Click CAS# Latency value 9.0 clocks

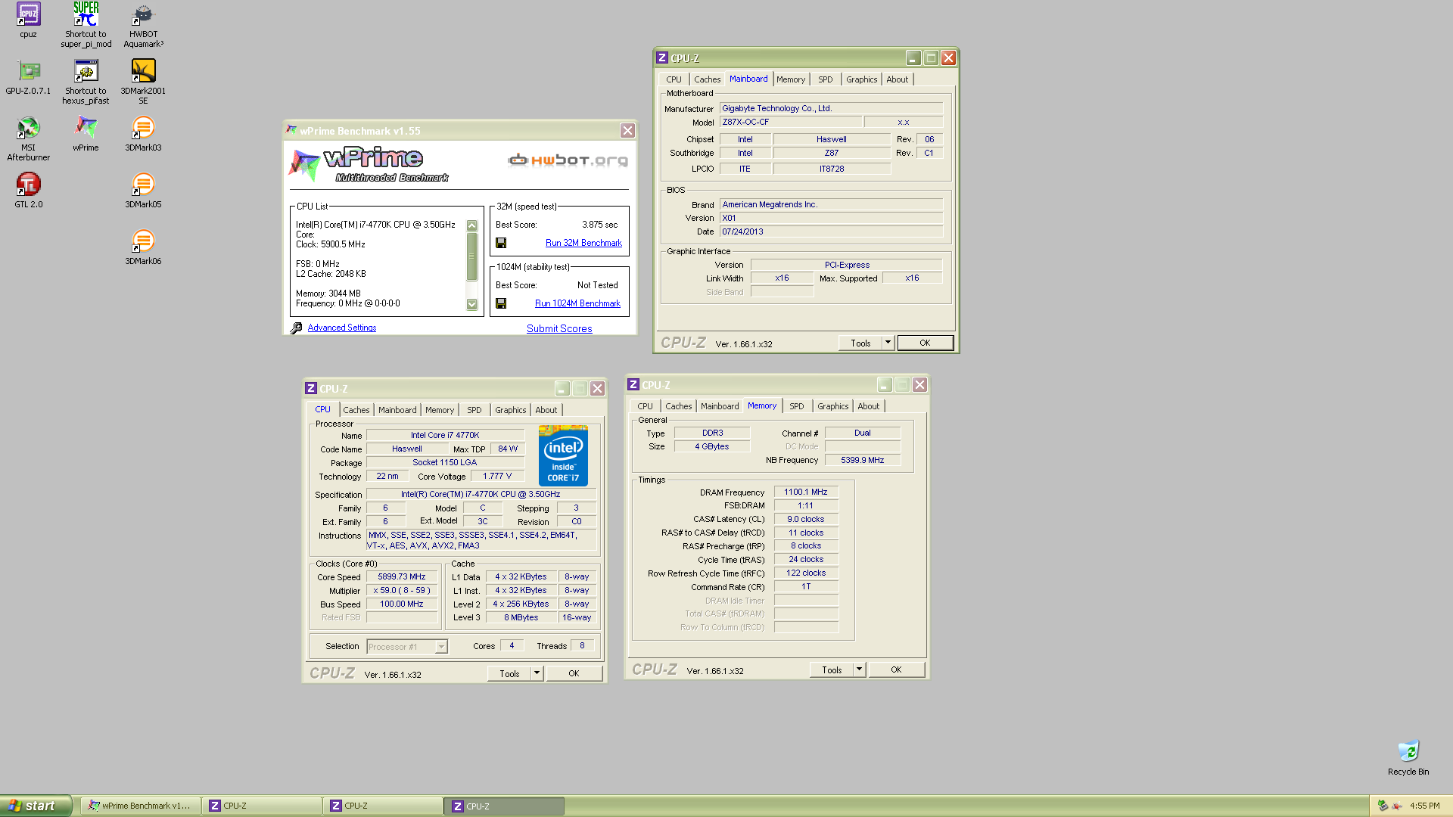[x=806, y=520]
